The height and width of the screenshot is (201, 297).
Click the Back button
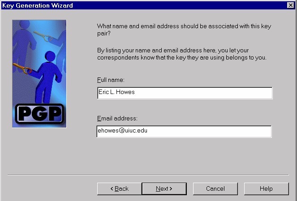pos(119,189)
